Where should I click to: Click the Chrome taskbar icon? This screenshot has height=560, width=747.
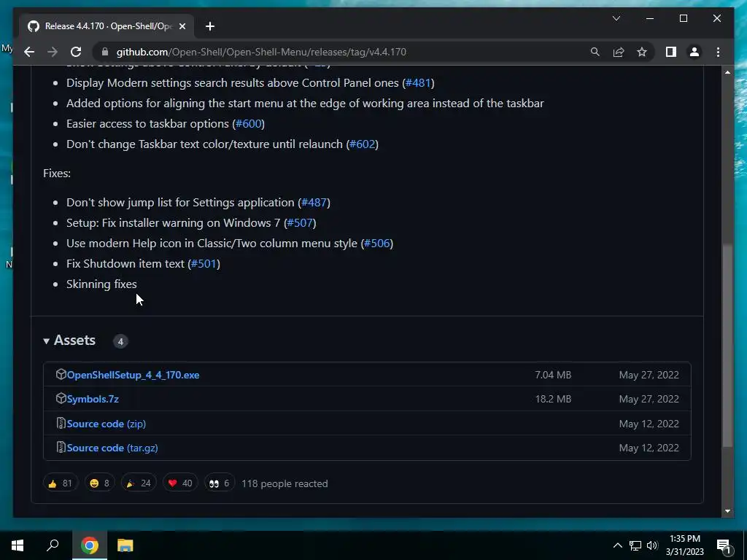pos(90,545)
